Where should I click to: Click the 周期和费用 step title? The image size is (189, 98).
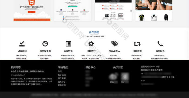click(x=45, y=51)
